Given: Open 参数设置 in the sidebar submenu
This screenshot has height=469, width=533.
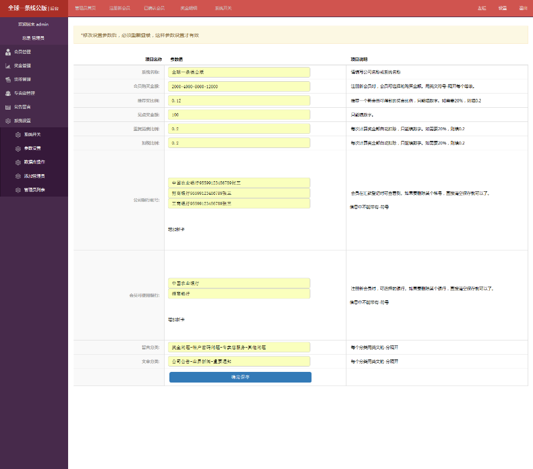Looking at the screenshot, I should (x=32, y=148).
